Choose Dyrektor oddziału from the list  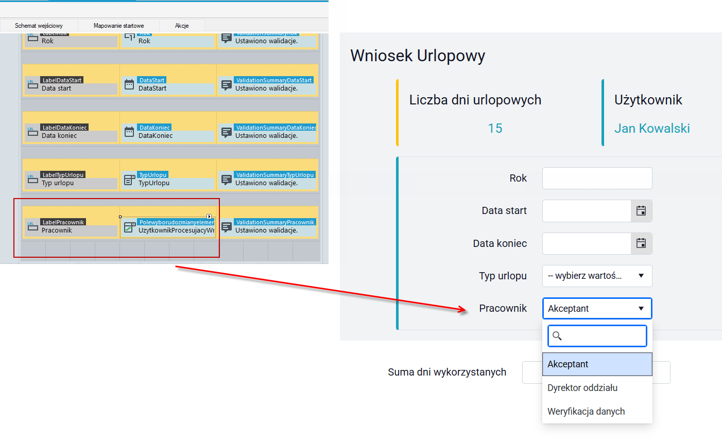597,388
